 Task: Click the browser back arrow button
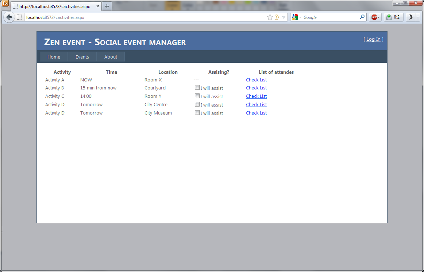click(x=9, y=17)
